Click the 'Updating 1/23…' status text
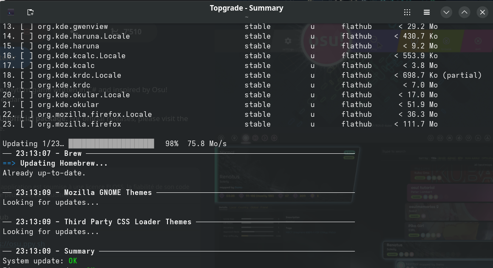The width and height of the screenshot is (493, 268). pos(33,144)
